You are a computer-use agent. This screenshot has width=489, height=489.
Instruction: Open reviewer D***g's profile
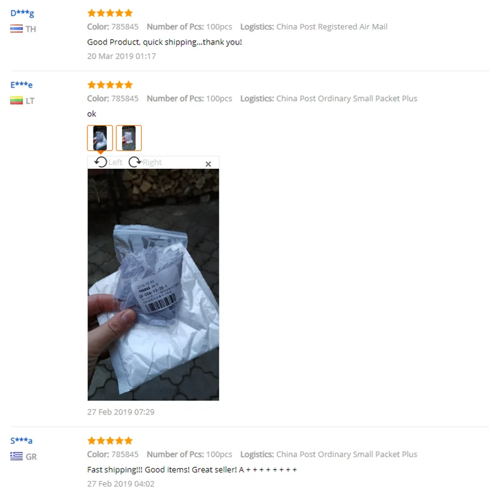pos(22,13)
